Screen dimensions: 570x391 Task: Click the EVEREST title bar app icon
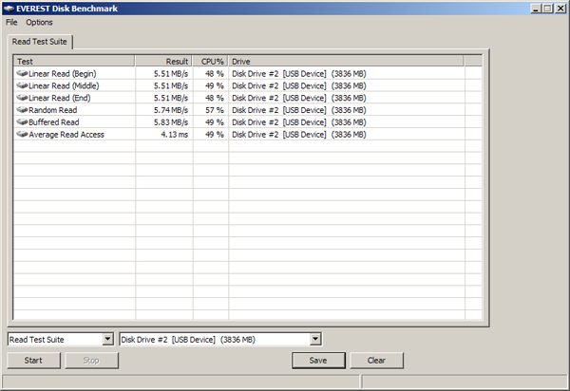tap(9, 9)
